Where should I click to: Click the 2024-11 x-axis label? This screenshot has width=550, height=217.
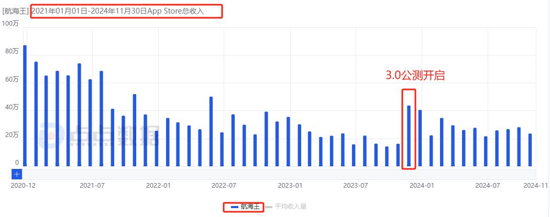pyautogui.click(x=536, y=186)
